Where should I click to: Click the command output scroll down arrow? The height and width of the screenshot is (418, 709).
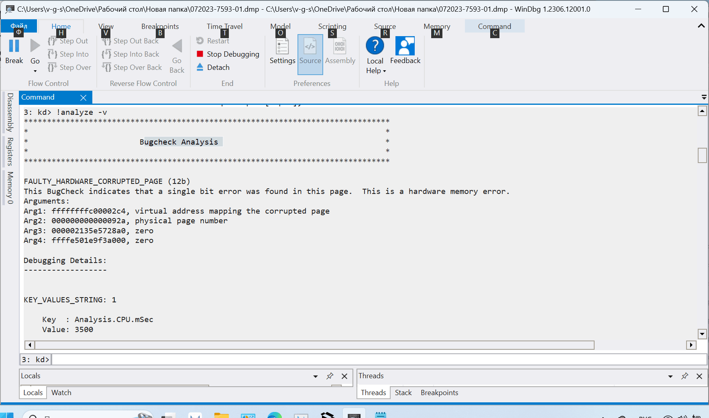coord(702,334)
